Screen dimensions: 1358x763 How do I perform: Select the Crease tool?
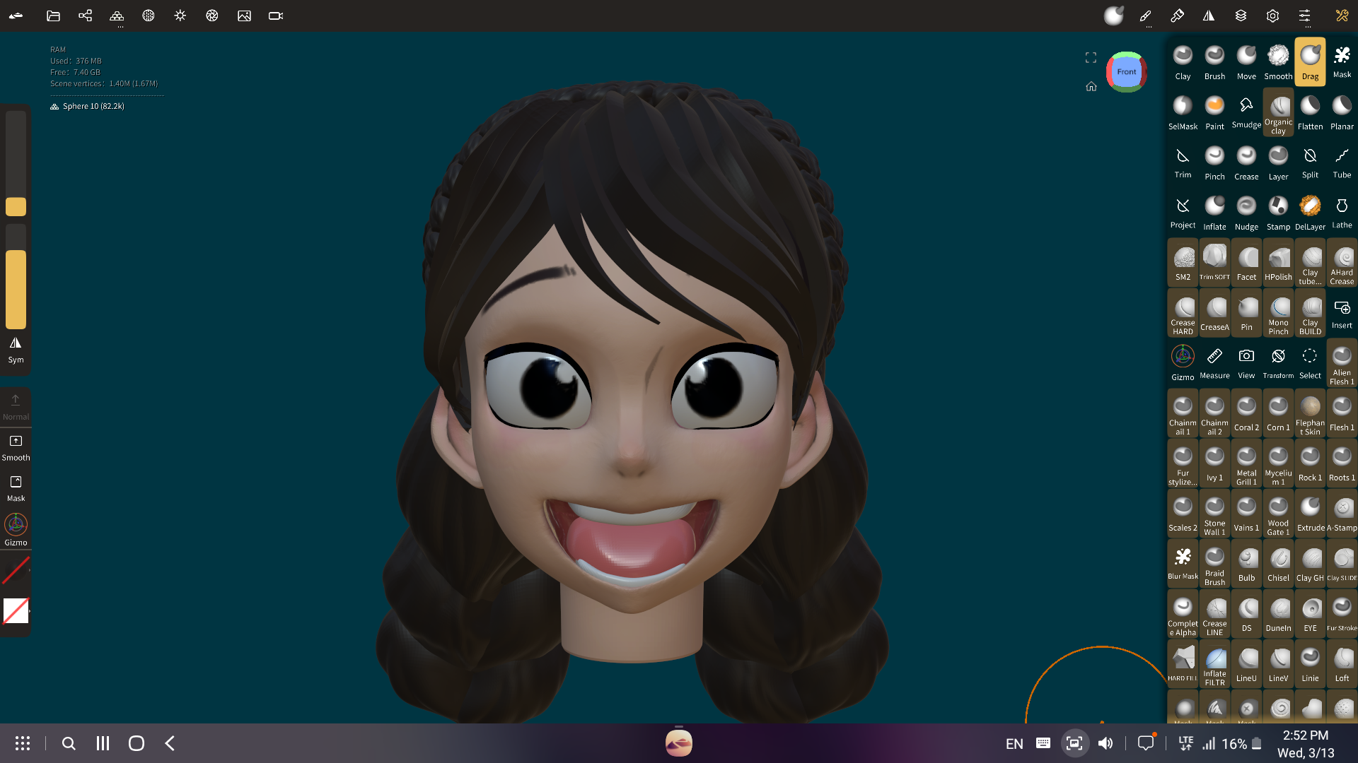[1246, 162]
